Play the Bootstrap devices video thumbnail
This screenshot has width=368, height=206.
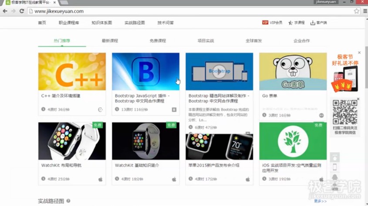click(219, 71)
